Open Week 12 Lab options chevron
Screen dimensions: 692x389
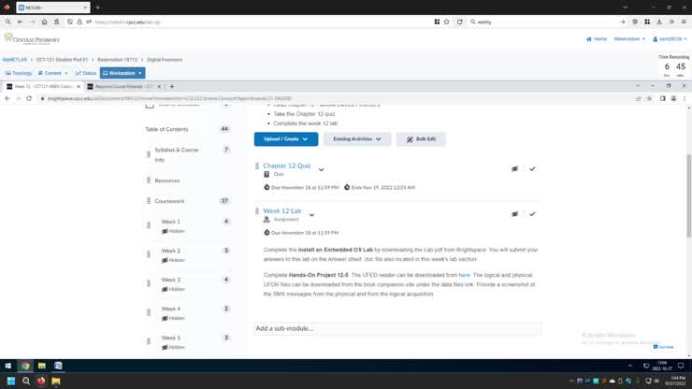click(x=312, y=214)
